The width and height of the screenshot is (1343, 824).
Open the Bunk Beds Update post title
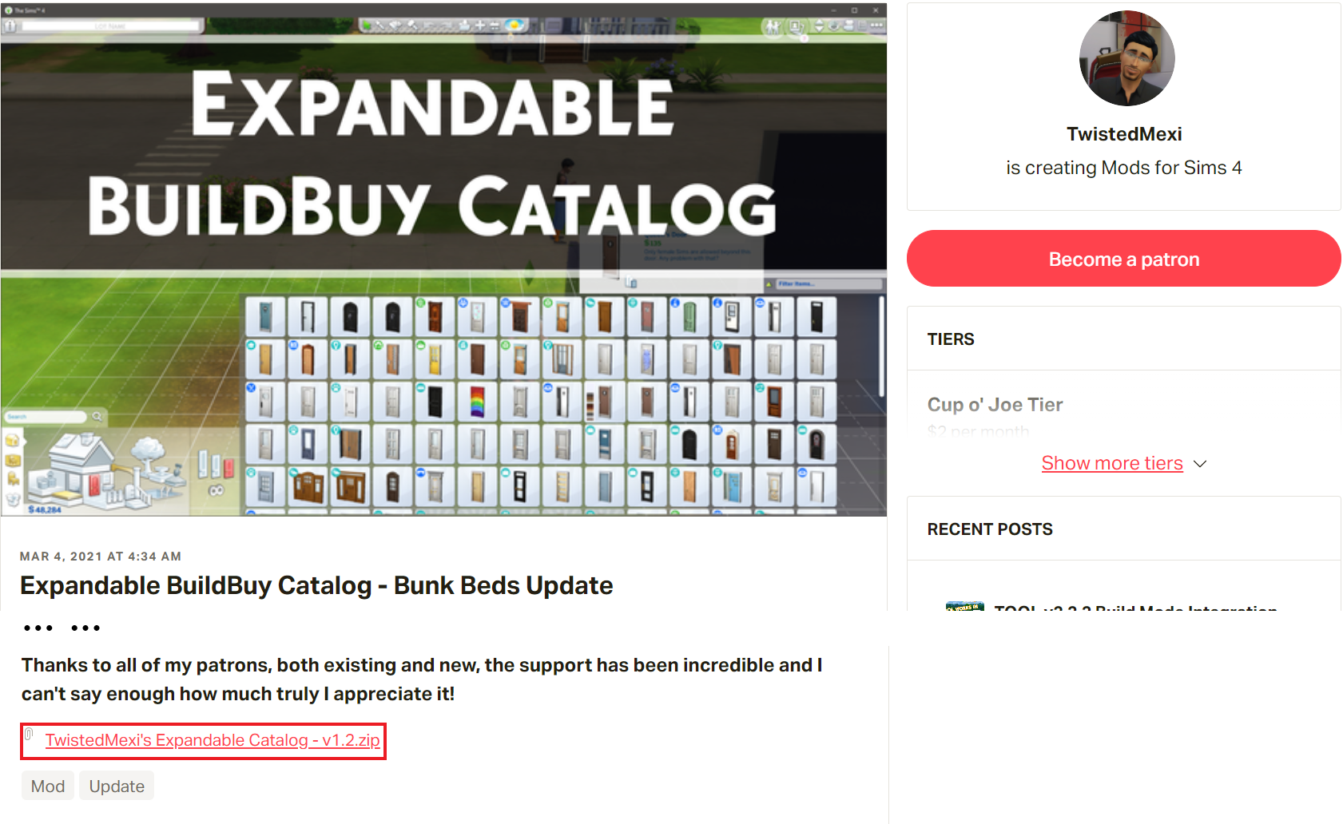(x=316, y=586)
